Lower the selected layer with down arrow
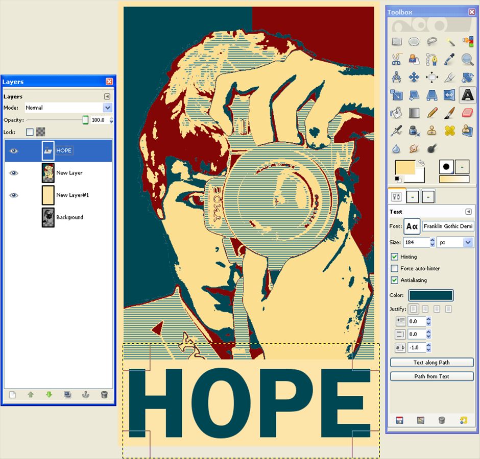480x459 pixels. [49, 394]
